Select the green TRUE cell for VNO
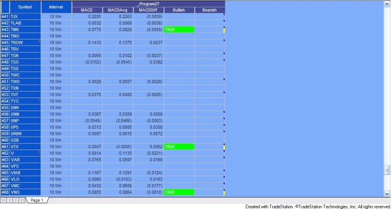 [x=179, y=192]
